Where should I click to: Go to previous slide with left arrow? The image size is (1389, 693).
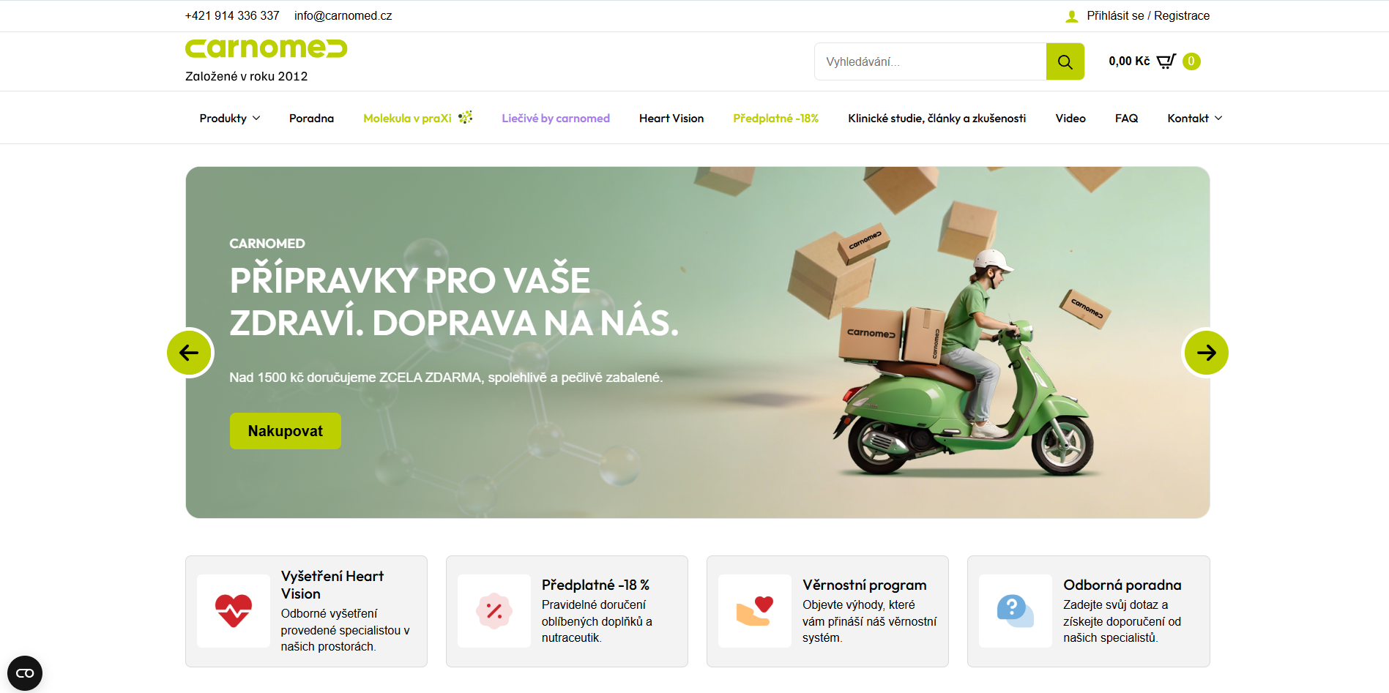point(190,353)
